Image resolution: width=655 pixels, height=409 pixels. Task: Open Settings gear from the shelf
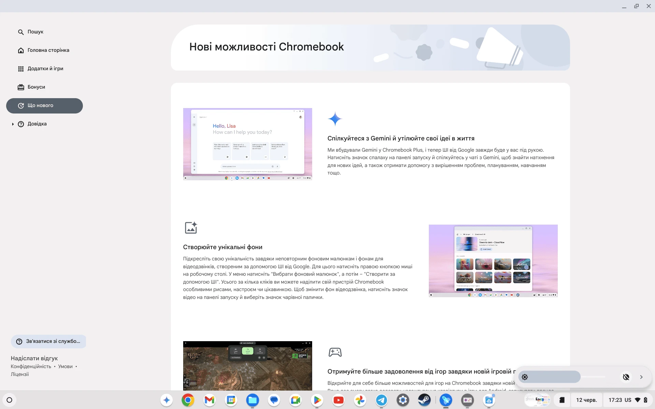pos(403,400)
